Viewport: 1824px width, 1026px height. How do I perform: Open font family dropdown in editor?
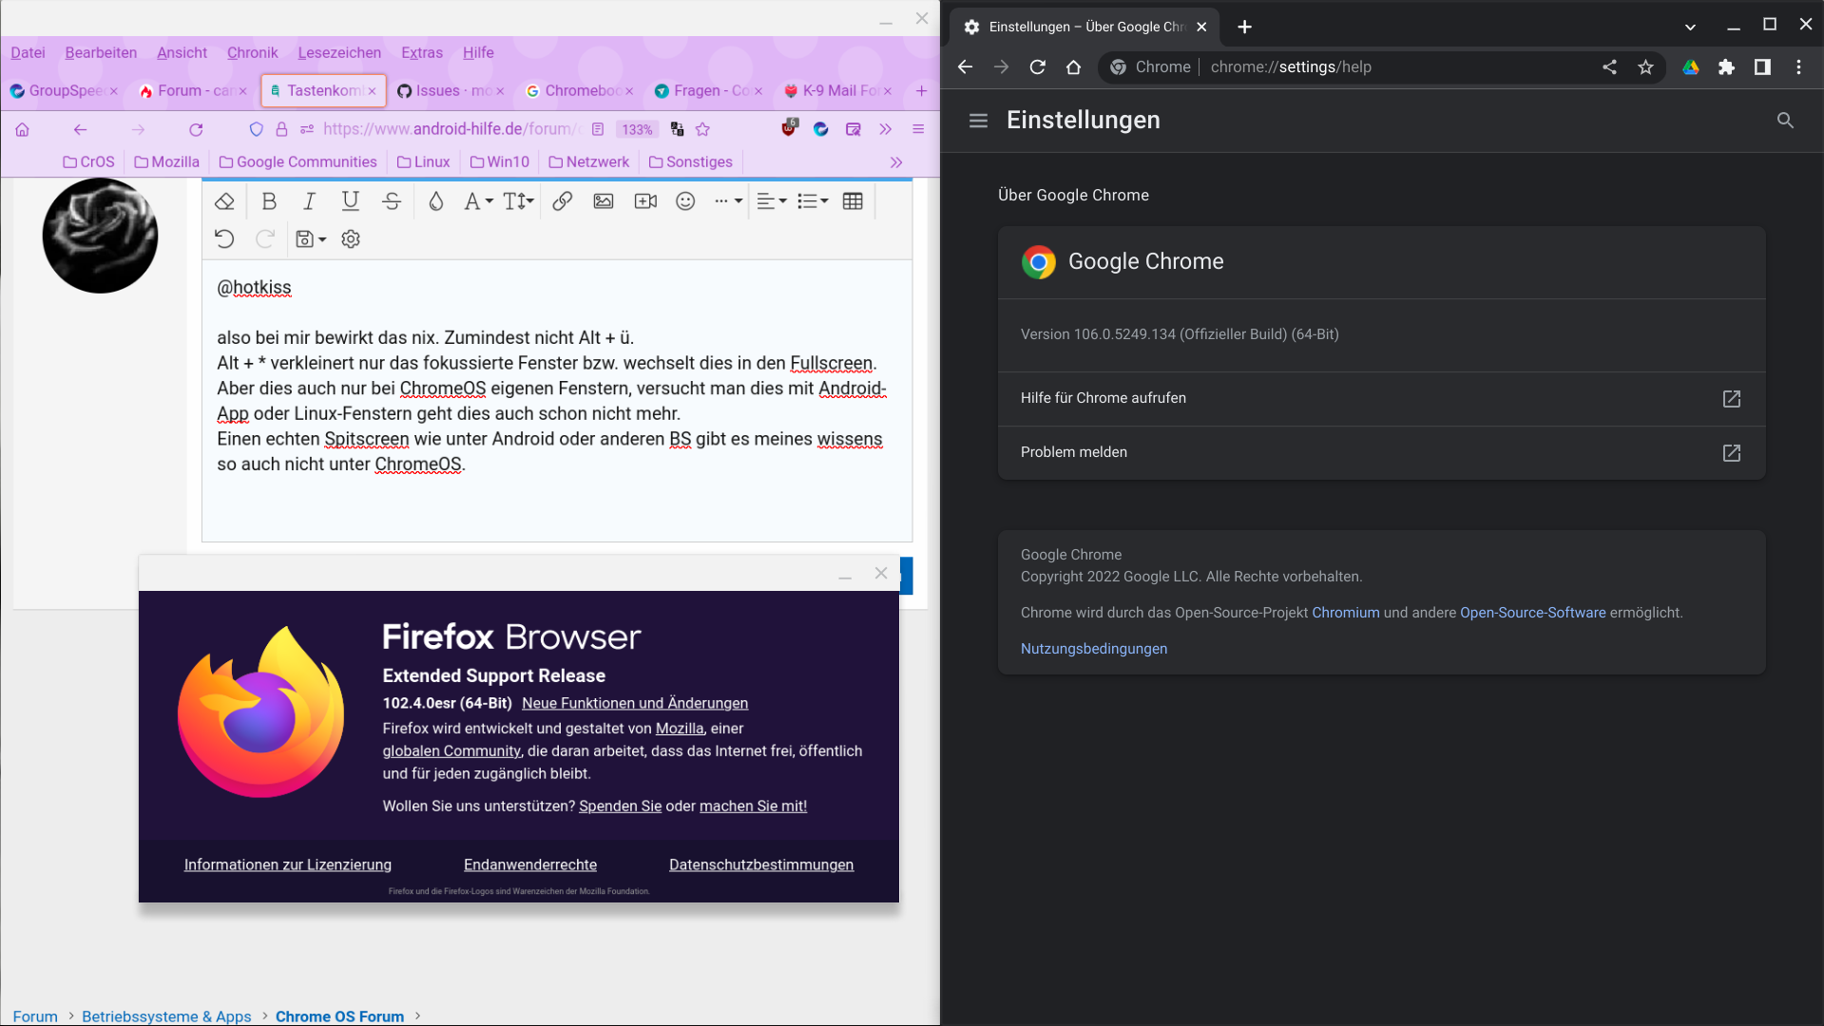(478, 201)
